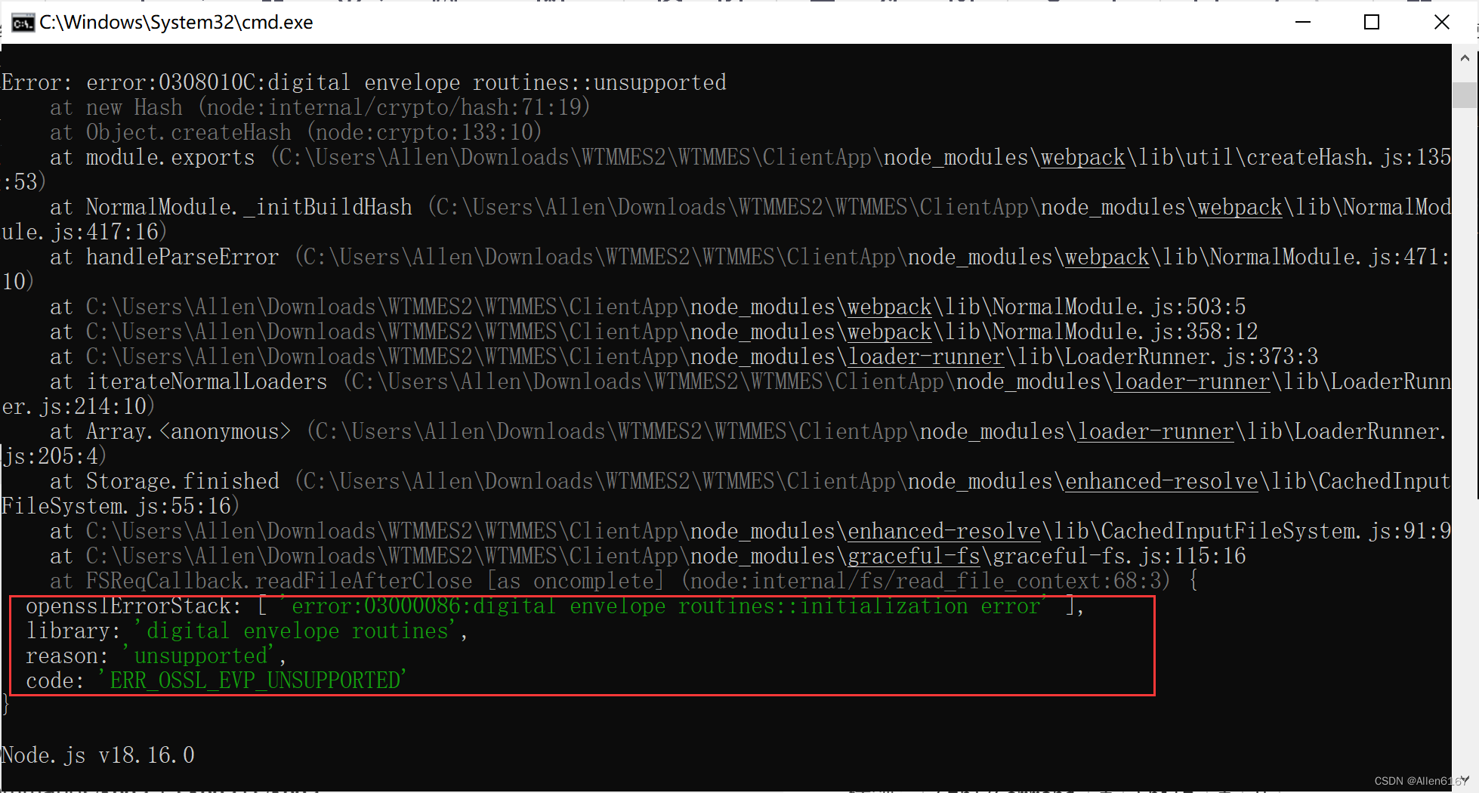Click the code 'ERR_OSSL_EVP_UNSUPPORTED' value

[255, 680]
